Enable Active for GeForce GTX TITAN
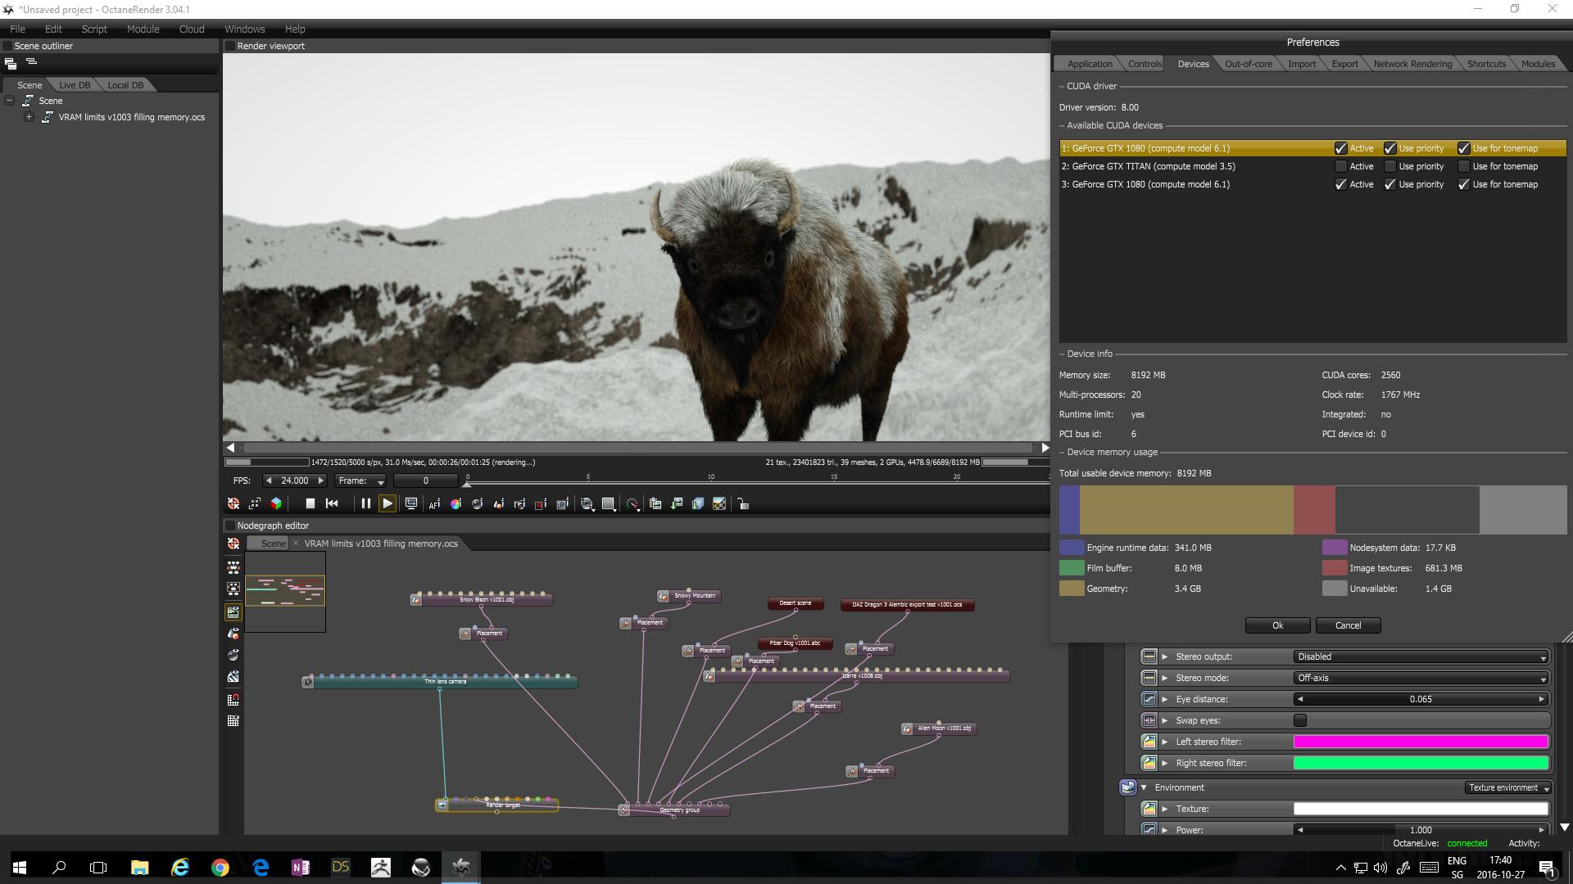1573x884 pixels. (x=1340, y=166)
